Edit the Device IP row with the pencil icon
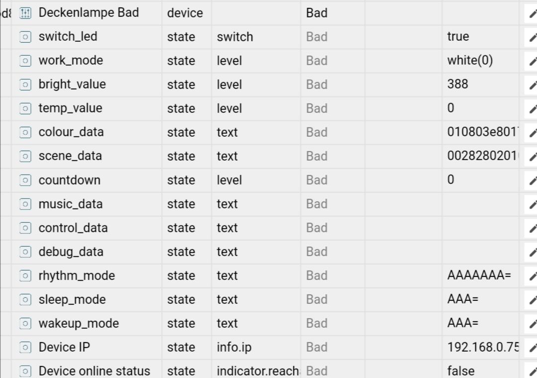Screen dimensions: 537x378 pyautogui.click(x=533, y=348)
